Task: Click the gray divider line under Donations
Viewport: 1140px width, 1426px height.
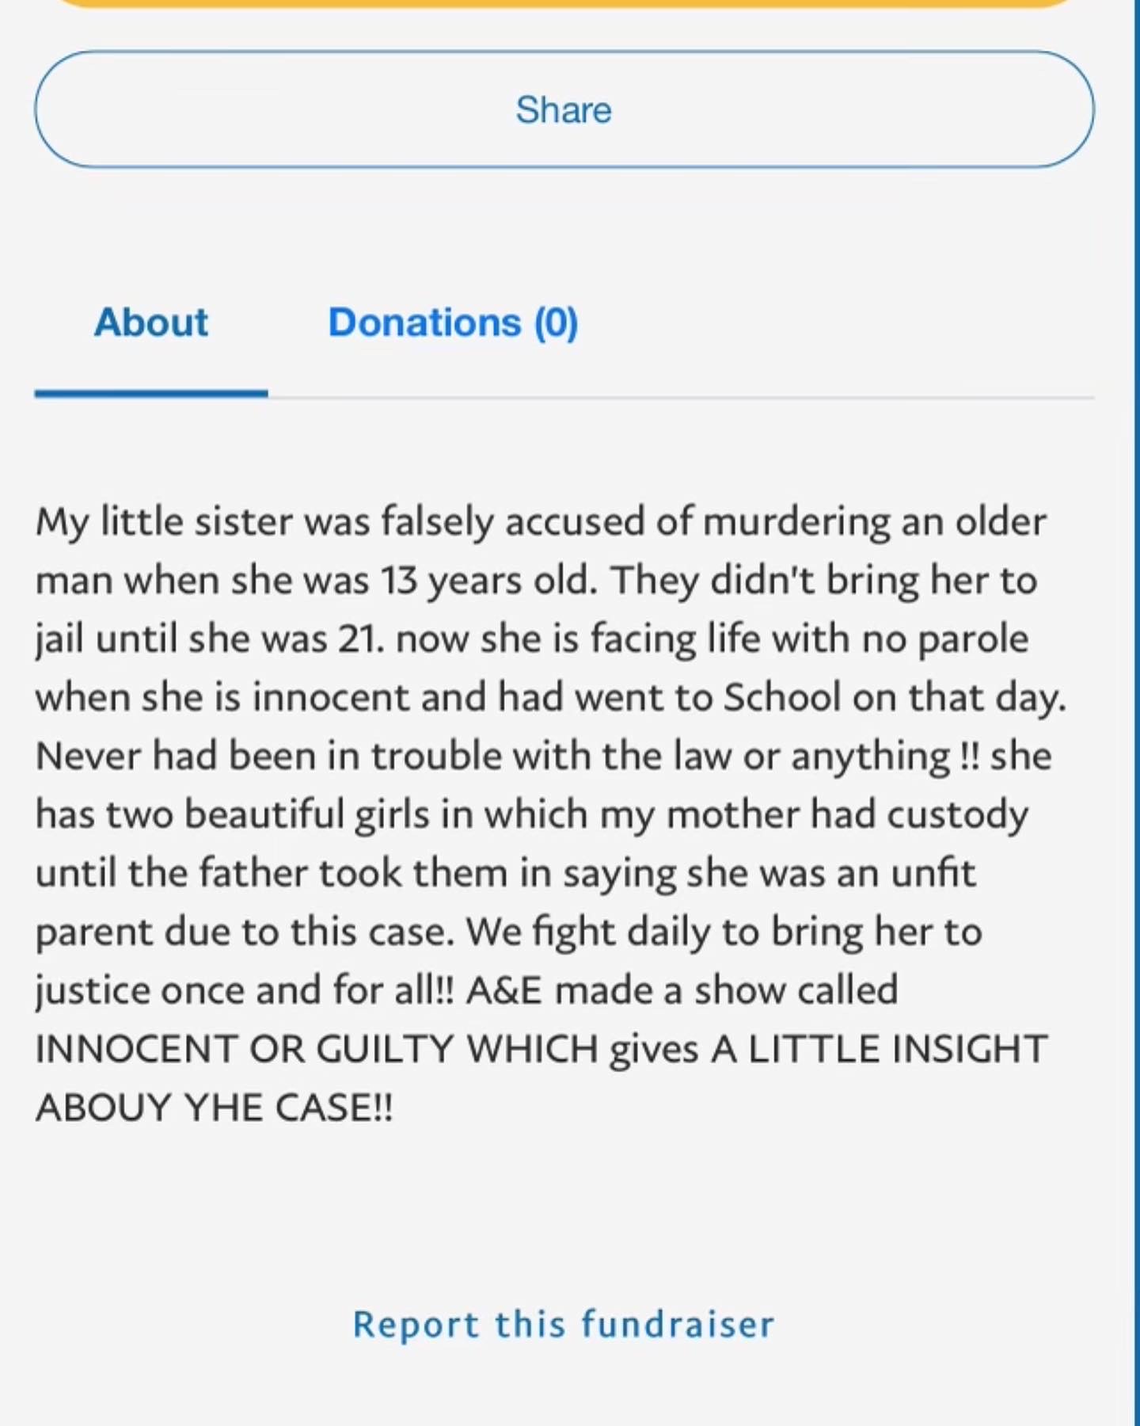Action: pos(681,397)
